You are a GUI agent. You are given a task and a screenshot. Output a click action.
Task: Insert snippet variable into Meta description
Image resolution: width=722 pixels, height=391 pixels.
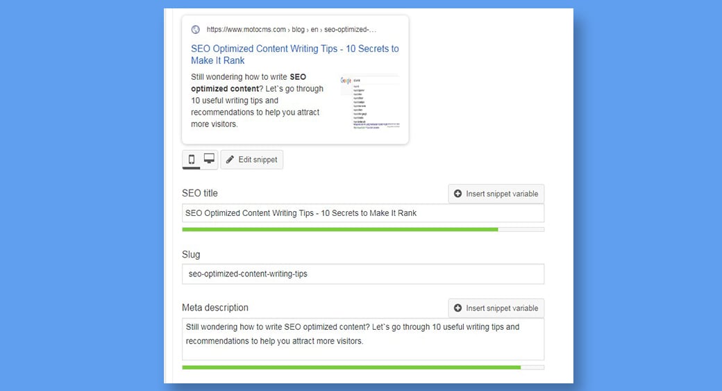pos(496,308)
